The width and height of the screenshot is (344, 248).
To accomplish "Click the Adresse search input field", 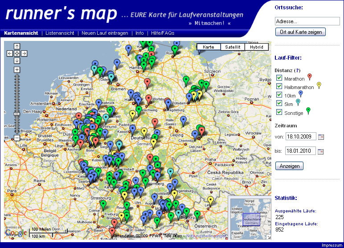I will 307,21.
